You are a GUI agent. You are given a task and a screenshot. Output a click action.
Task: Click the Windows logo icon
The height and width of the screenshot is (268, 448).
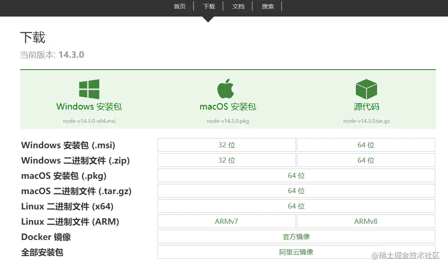pyautogui.click(x=89, y=89)
